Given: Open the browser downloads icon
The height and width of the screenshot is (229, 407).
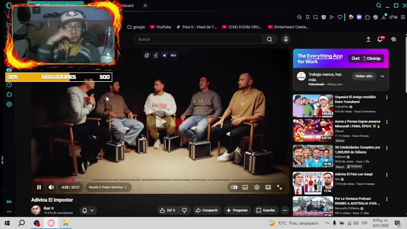Looking at the screenshot, I should click(384, 17).
